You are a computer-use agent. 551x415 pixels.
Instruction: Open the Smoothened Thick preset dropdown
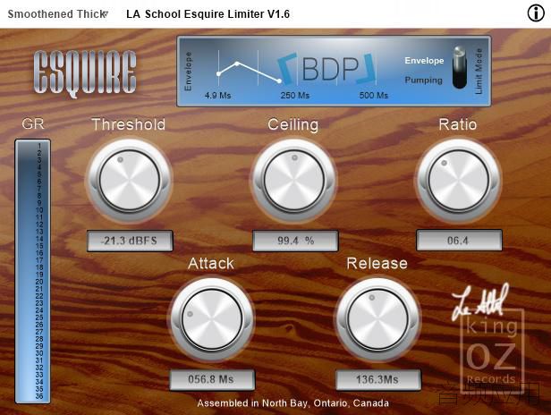click(58, 14)
